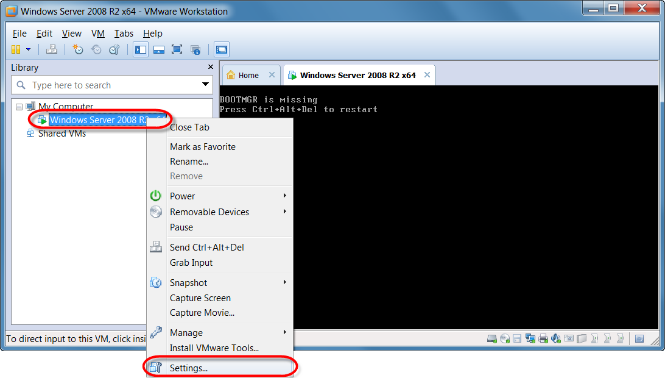
Task: Choose Capture Movie... in the context menu
Action: pos(220,313)
